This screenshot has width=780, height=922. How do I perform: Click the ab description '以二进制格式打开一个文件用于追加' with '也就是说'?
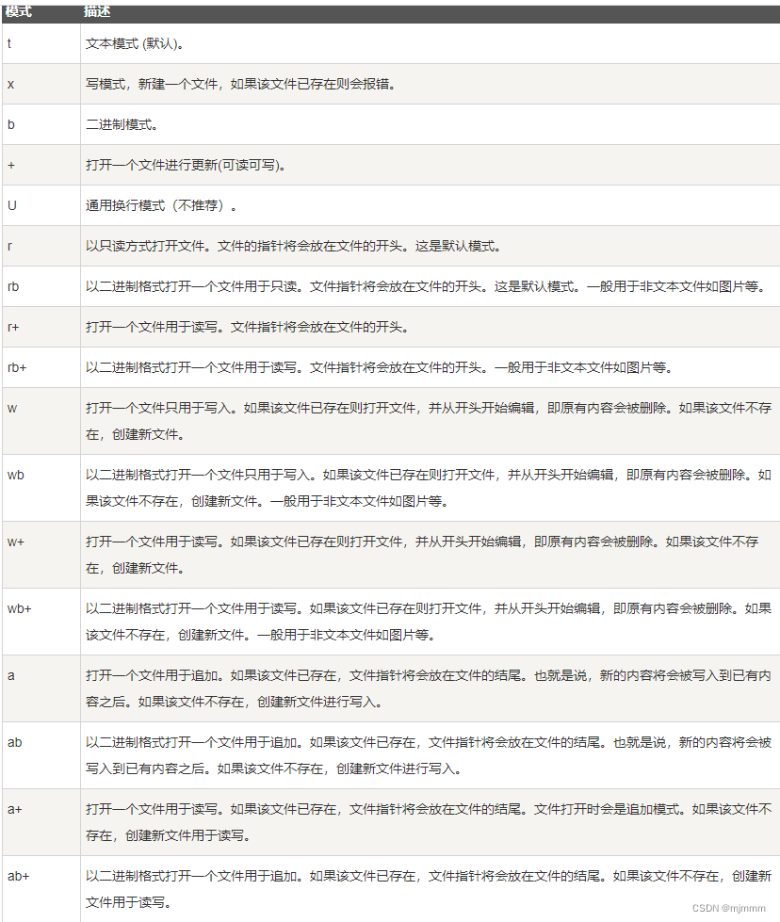click(x=429, y=755)
